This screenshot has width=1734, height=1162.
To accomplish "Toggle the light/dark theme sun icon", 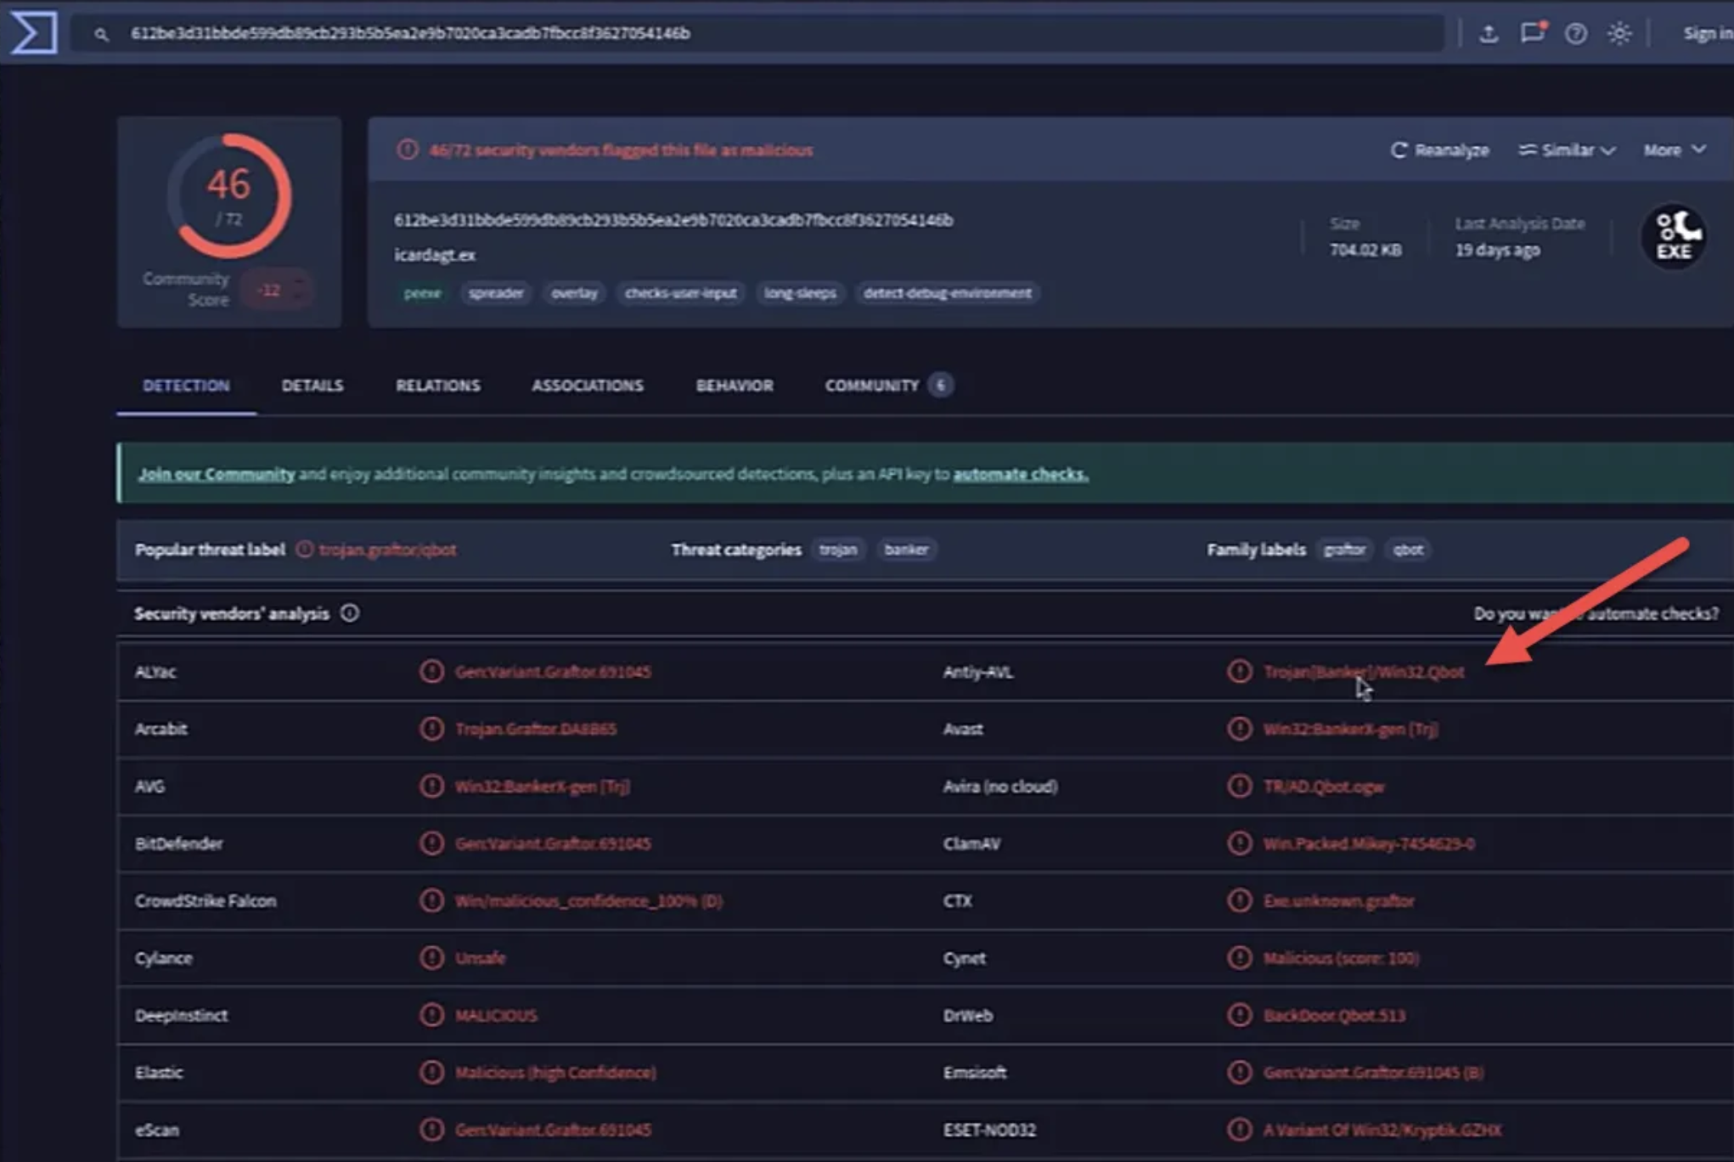I will [1619, 34].
